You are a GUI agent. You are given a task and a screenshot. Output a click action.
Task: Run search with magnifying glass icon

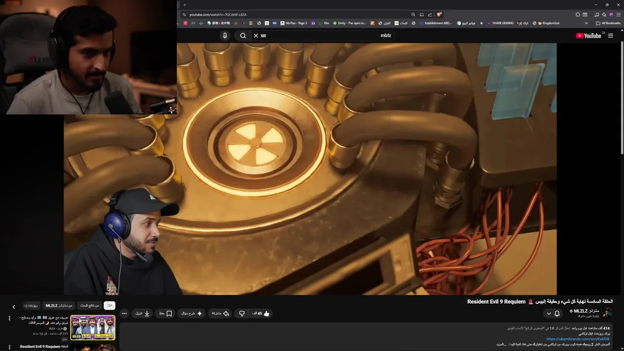point(243,36)
